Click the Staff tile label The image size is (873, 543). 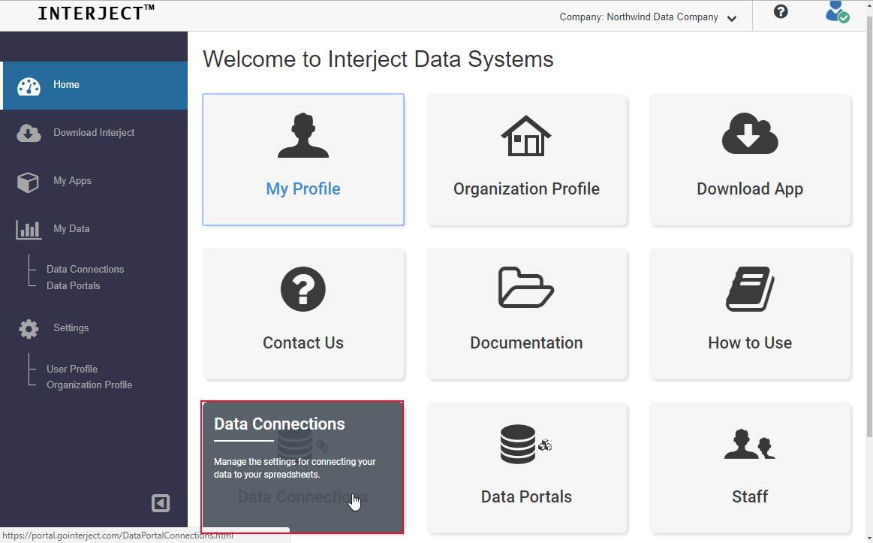pos(750,496)
